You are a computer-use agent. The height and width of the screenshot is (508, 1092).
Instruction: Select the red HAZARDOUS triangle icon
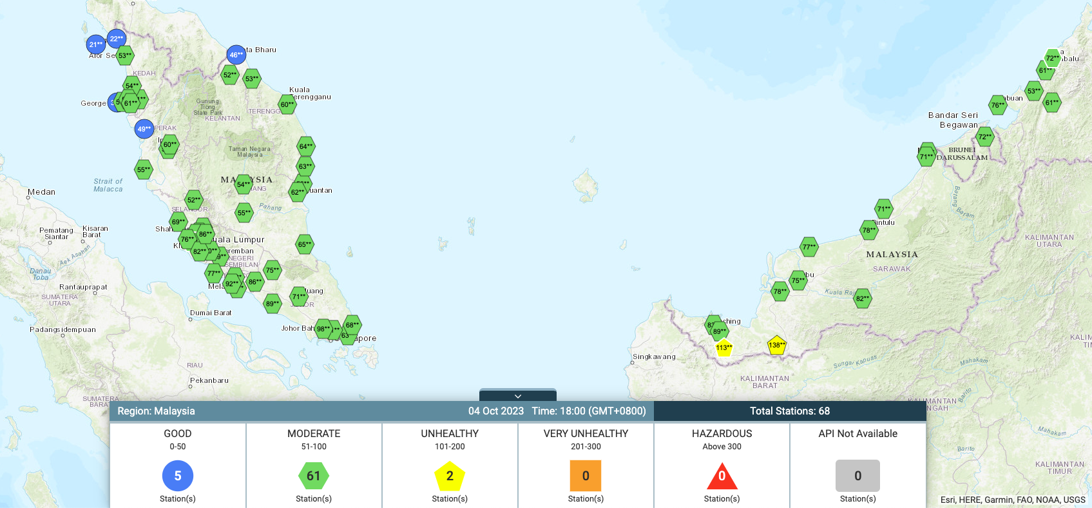[x=722, y=476]
